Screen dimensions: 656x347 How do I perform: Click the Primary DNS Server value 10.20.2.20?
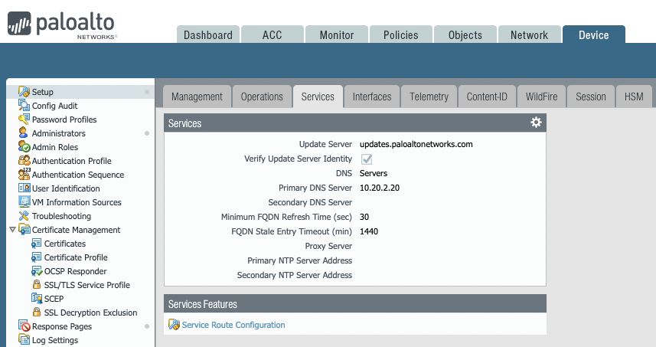(380, 188)
